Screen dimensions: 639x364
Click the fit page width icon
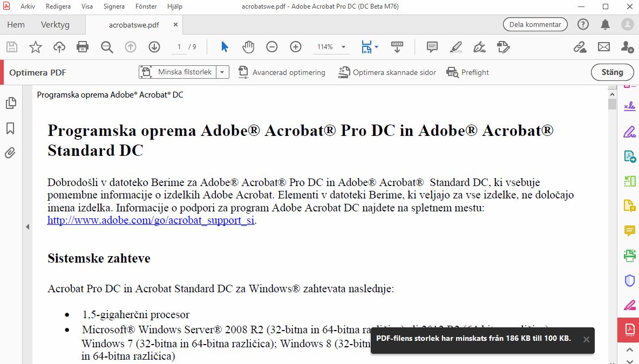pos(366,47)
